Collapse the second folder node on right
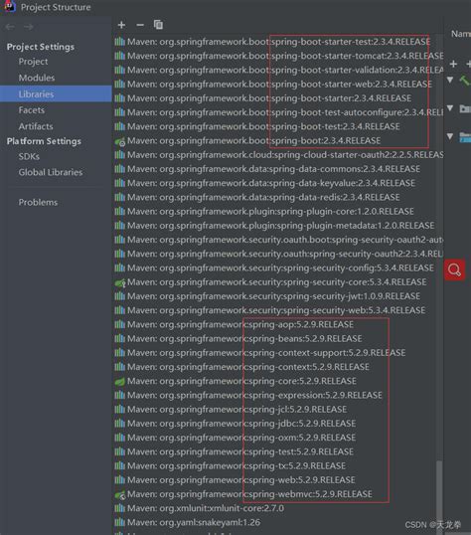The image size is (471, 535). tap(450, 108)
